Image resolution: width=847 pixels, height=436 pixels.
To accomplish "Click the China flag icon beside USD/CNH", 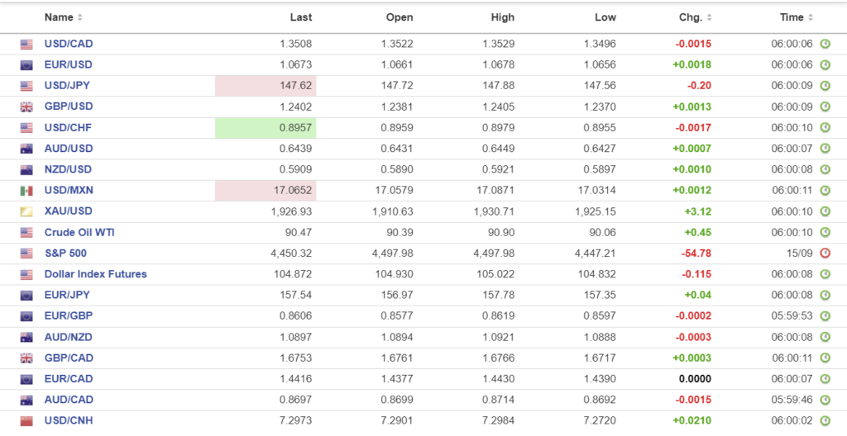I will tap(26, 421).
